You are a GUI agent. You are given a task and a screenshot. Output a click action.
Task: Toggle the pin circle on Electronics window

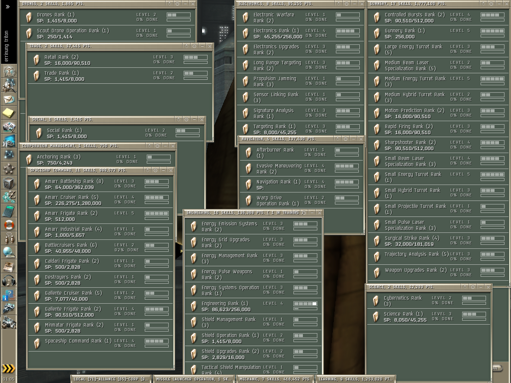346,3
